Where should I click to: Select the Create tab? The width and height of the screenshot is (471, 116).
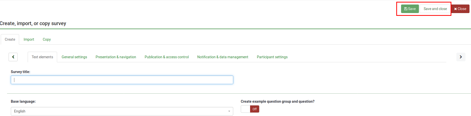(10, 39)
